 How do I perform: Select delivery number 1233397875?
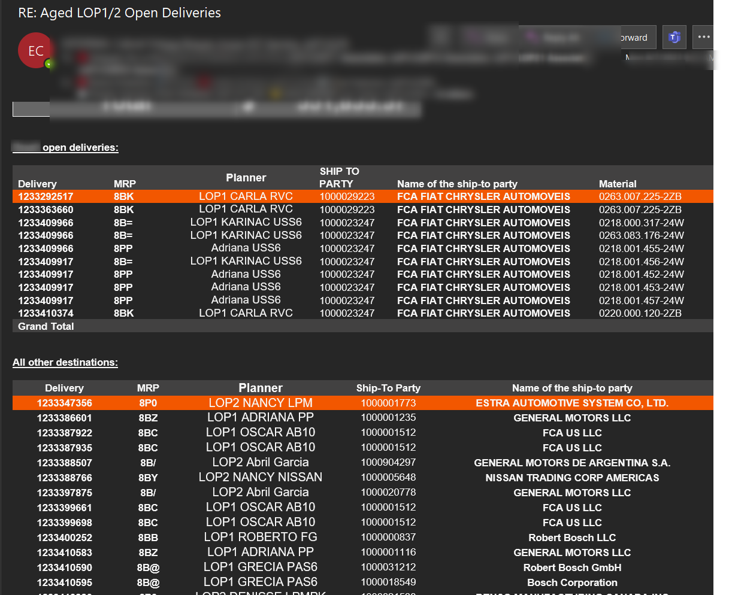tap(65, 493)
